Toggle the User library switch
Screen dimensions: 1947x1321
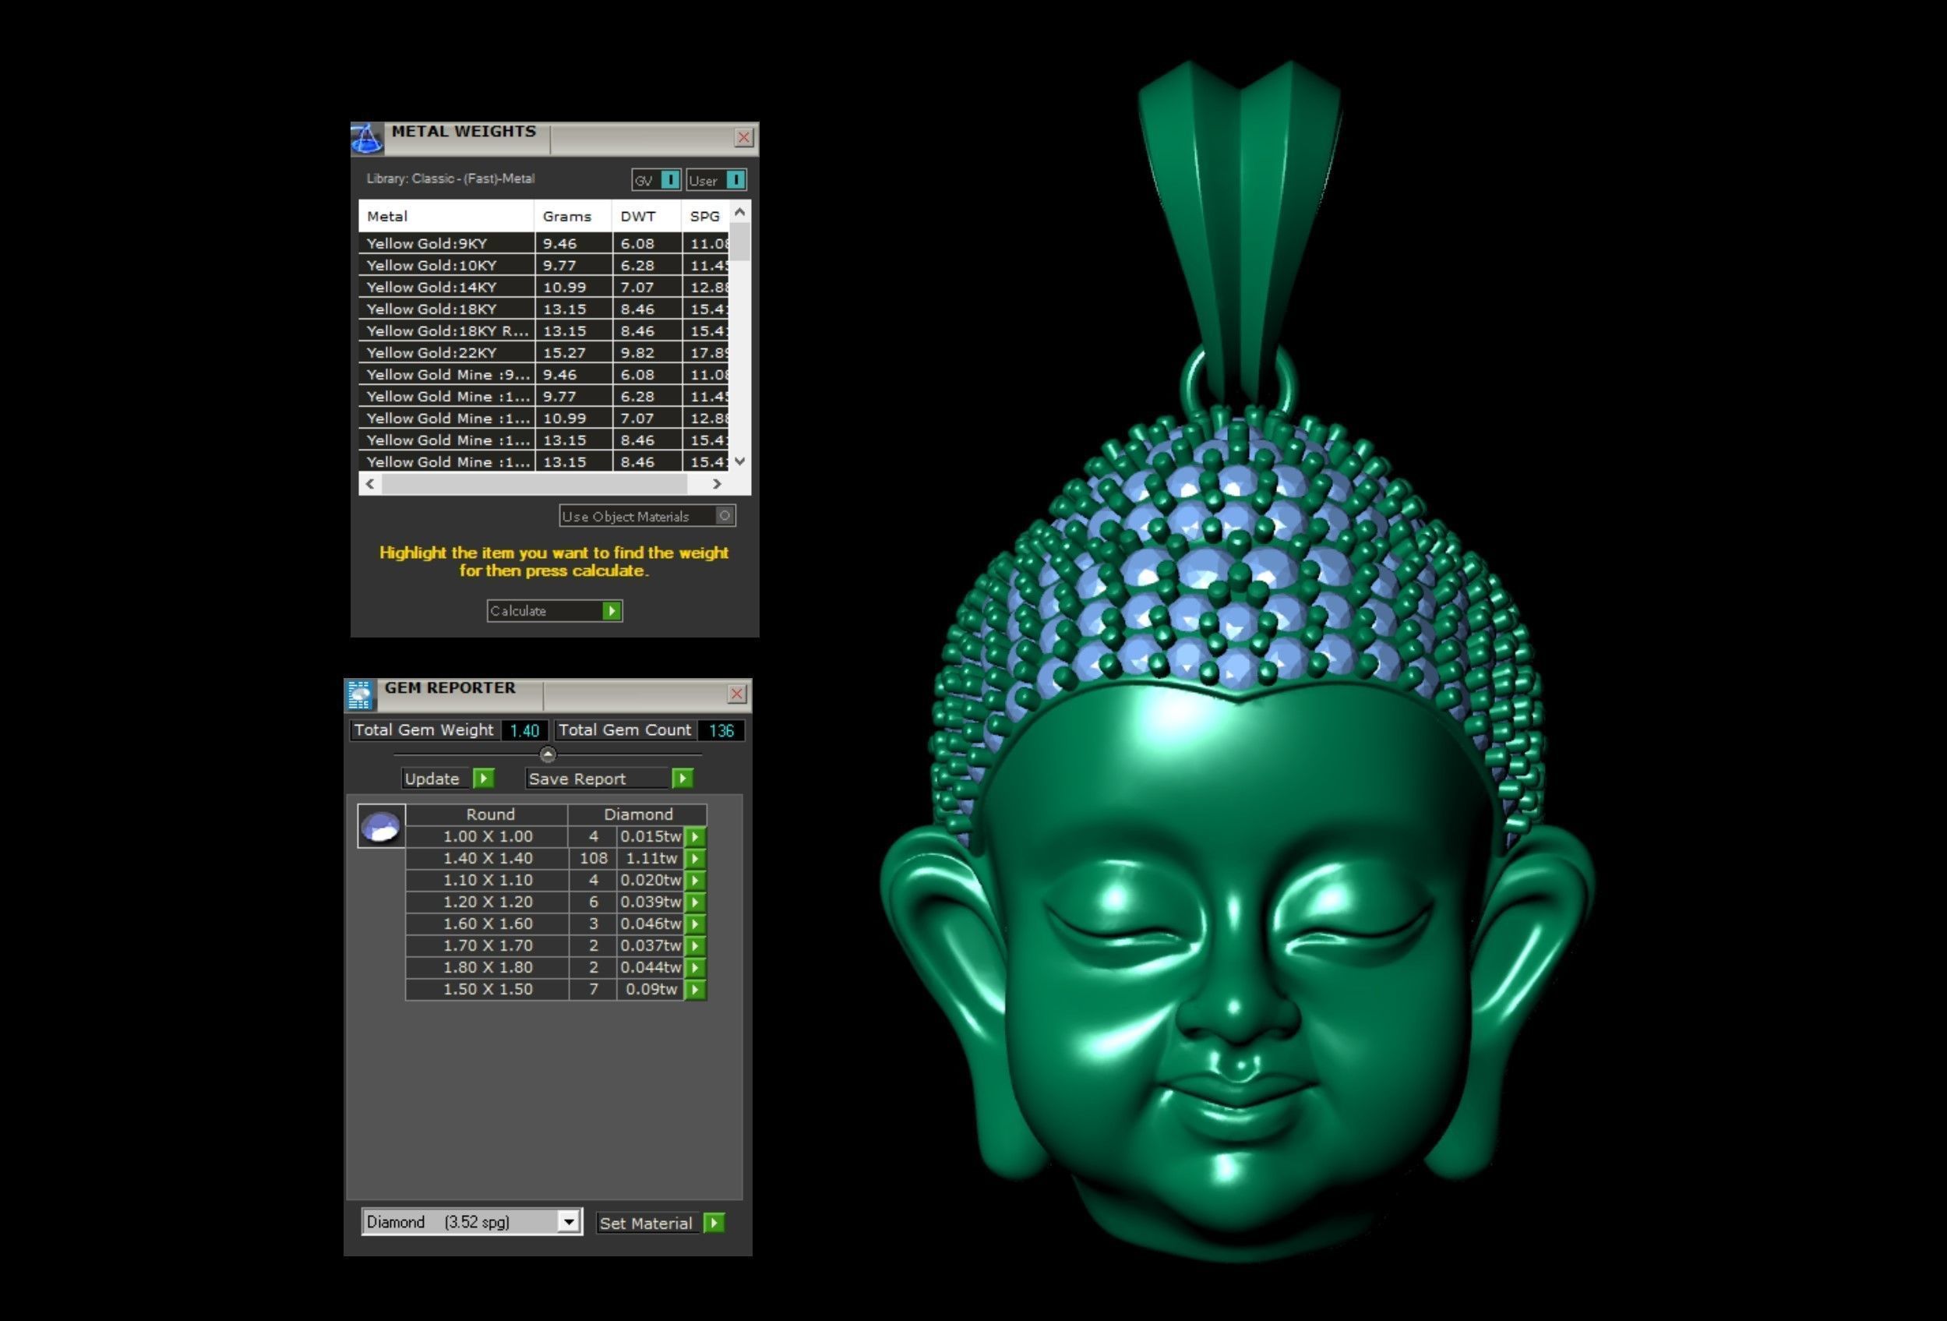(735, 180)
